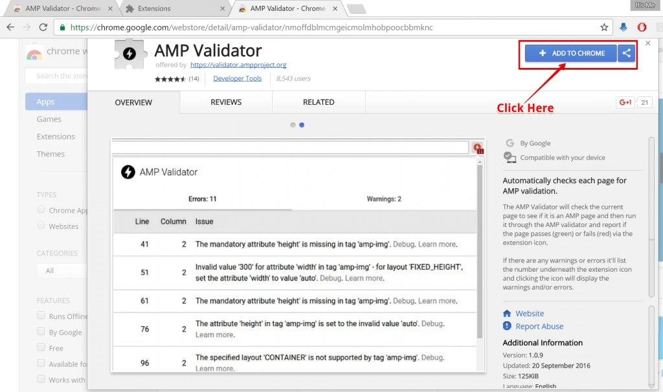Open Google Translate from the browser toolbar

click(624, 27)
